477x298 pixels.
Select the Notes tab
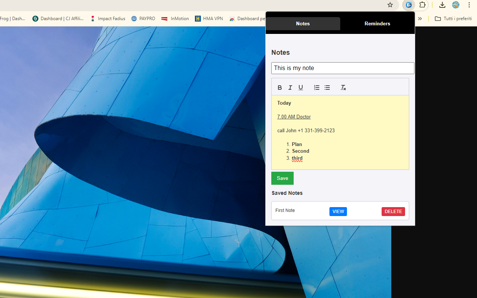pos(303,23)
